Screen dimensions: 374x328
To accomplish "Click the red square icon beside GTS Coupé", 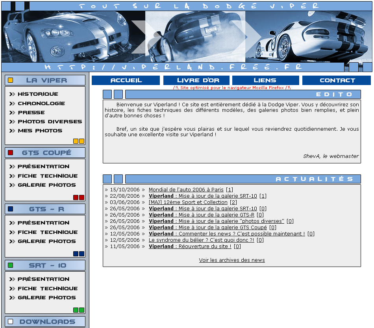I will (11, 152).
